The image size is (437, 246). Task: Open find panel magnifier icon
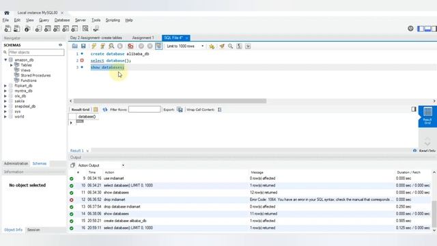pos(231,46)
